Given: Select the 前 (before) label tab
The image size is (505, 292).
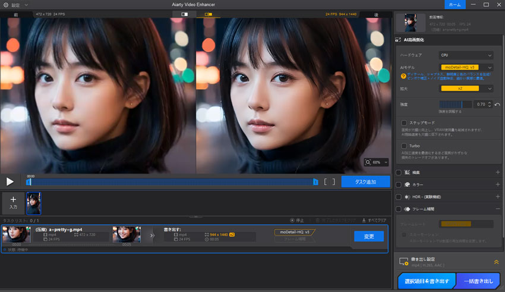Looking at the screenshot, I should (16, 14).
